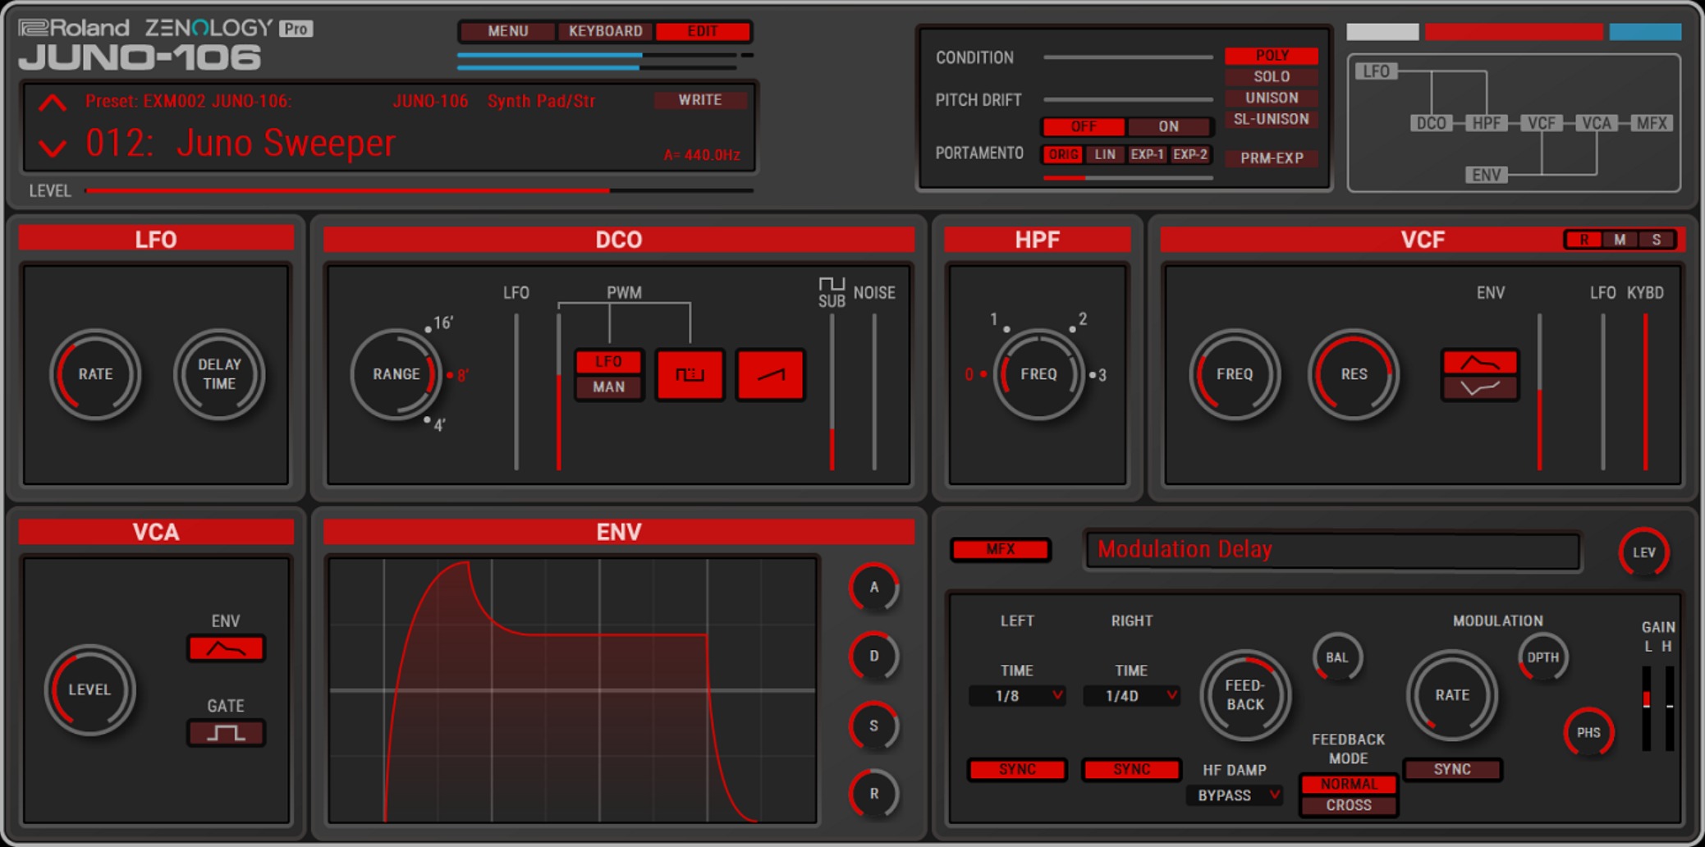Screen dimensions: 1705x847
Task: Click the modulation RATE knob
Action: click(1452, 695)
